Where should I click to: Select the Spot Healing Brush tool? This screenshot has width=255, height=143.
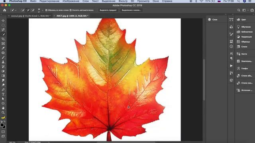coord(3,53)
